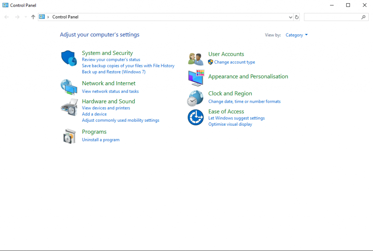Click the Programs disc box icon

70,136
